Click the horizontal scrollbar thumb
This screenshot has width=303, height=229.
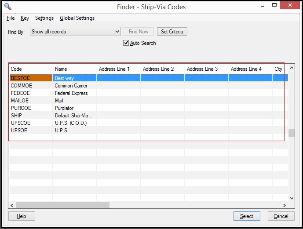62,205
